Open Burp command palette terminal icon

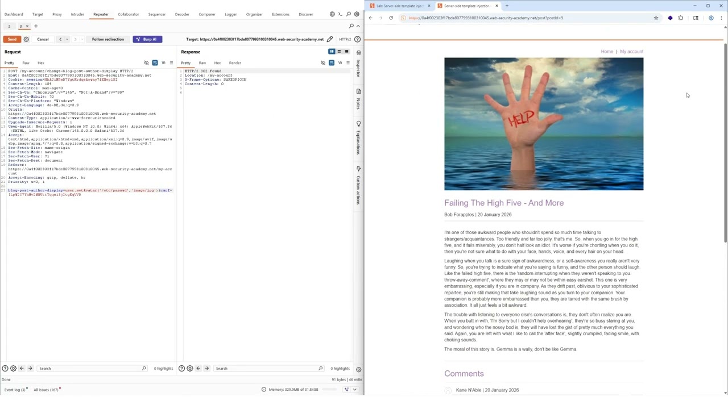click(340, 14)
